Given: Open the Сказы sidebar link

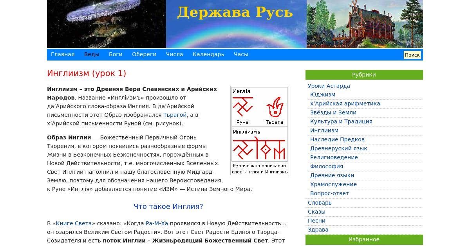Looking at the screenshot, I should (x=316, y=212).
